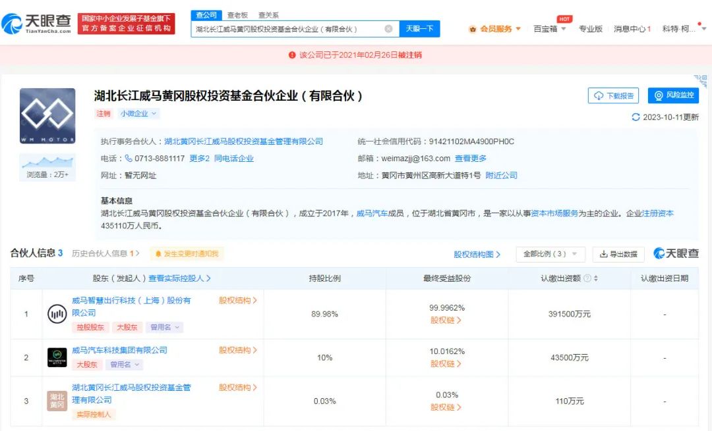Click the crown icon beside 会员服务
Viewport: 712px width, 431px height.
(473, 29)
